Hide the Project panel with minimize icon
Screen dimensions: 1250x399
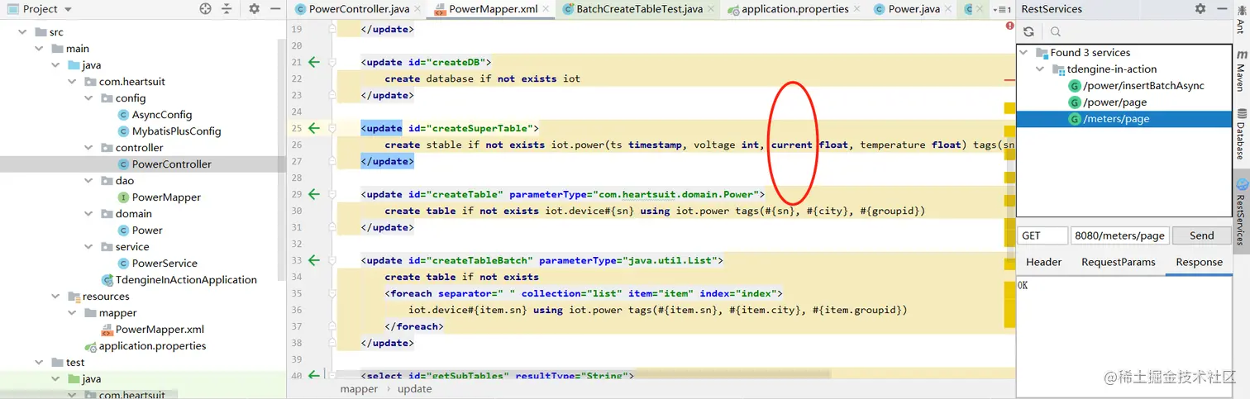275,9
